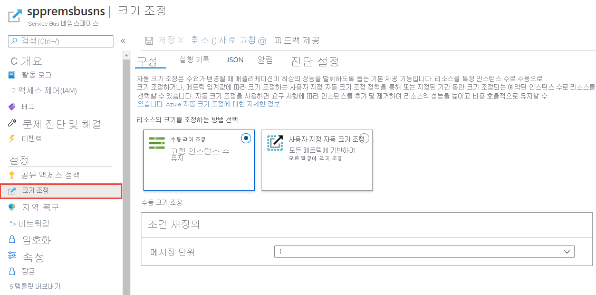Switch to the JSON tab
Viewport: 596px width, 295px height.
click(x=235, y=60)
